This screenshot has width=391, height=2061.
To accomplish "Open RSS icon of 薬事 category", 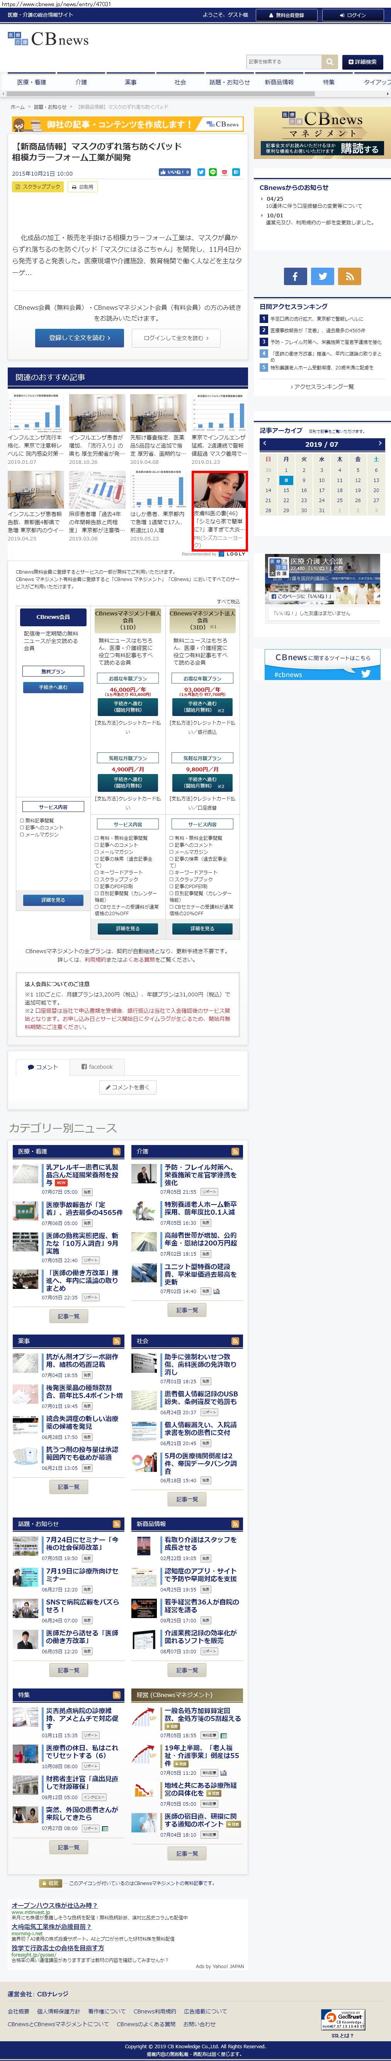I will pyautogui.click(x=117, y=1341).
